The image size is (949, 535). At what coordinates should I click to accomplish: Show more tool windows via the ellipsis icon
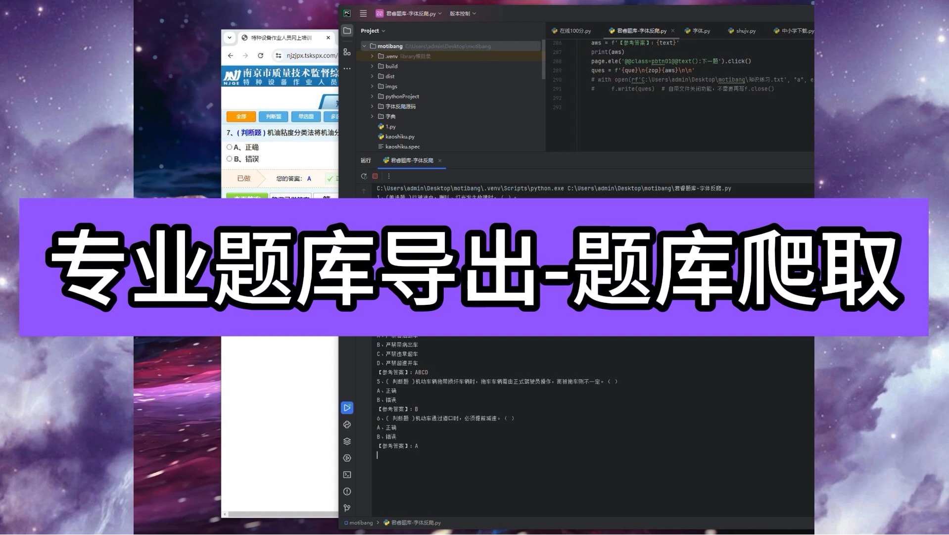click(347, 69)
